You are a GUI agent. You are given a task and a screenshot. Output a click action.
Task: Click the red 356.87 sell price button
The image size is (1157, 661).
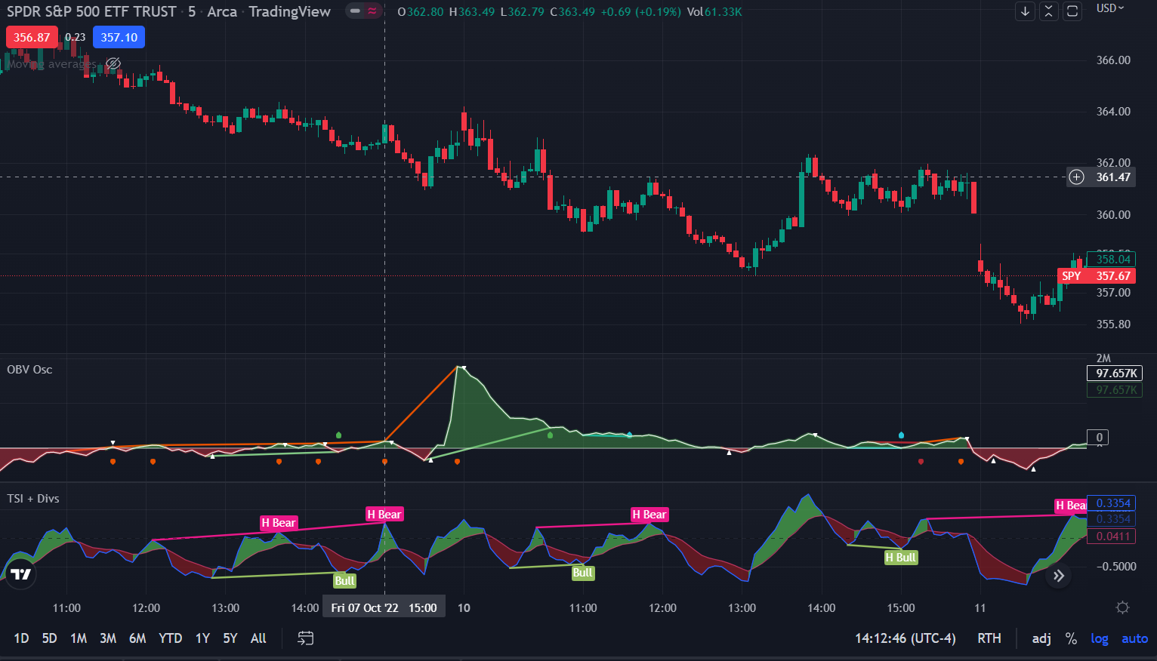32,37
